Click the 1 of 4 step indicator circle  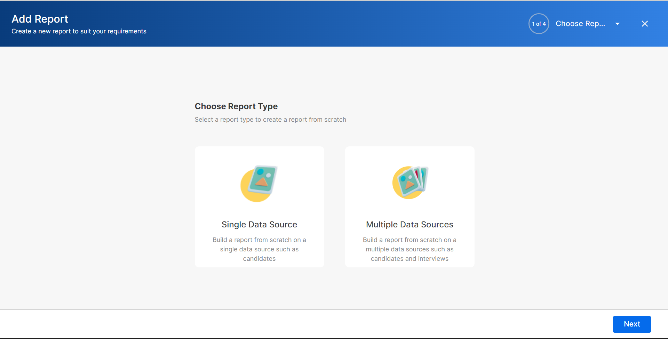pos(539,24)
